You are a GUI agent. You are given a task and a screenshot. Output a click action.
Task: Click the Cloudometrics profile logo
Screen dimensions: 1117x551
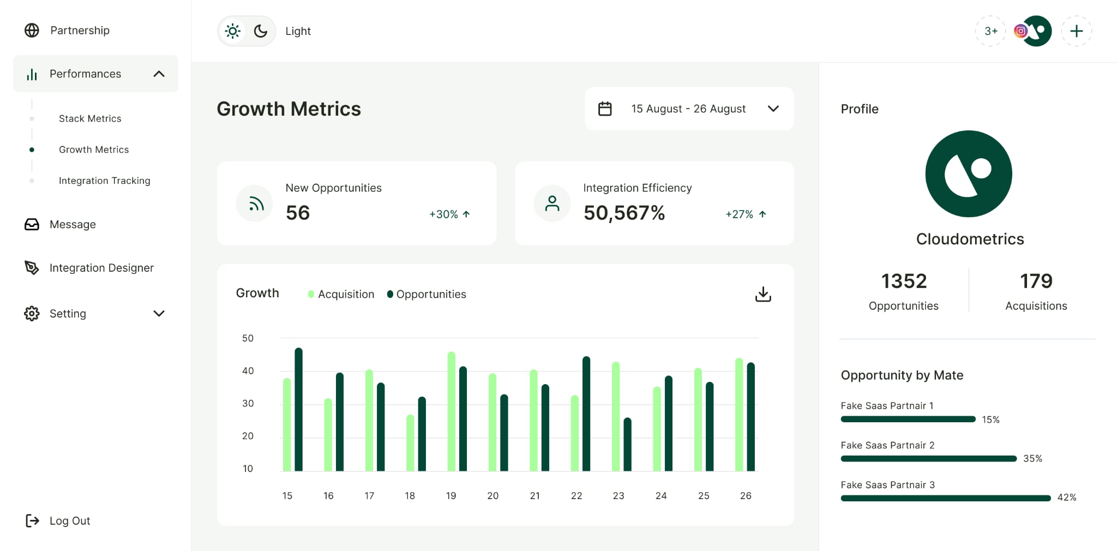point(969,174)
